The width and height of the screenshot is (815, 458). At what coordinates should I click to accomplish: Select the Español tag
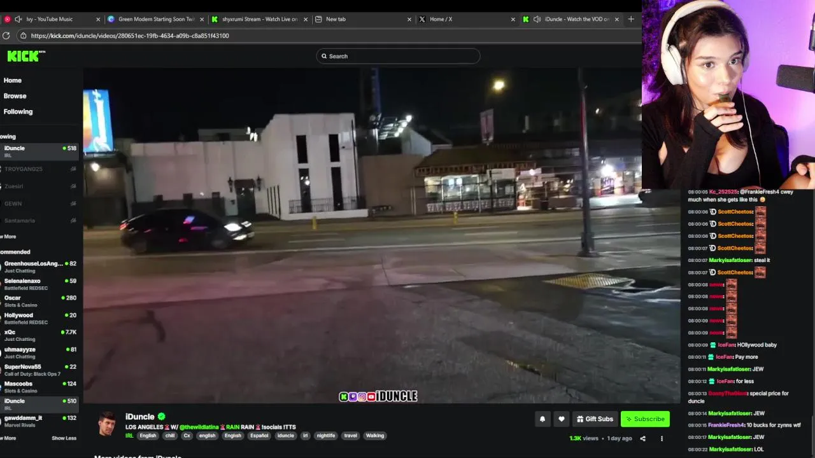click(x=259, y=436)
